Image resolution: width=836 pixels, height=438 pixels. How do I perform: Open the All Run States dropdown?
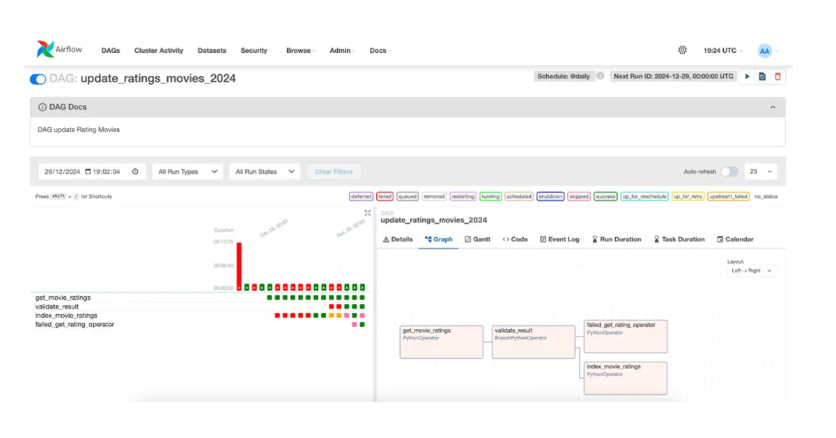click(264, 171)
